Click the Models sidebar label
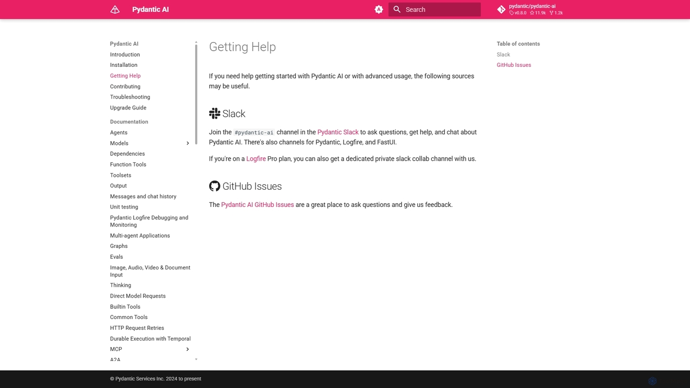Image resolution: width=690 pixels, height=388 pixels. [x=119, y=143]
